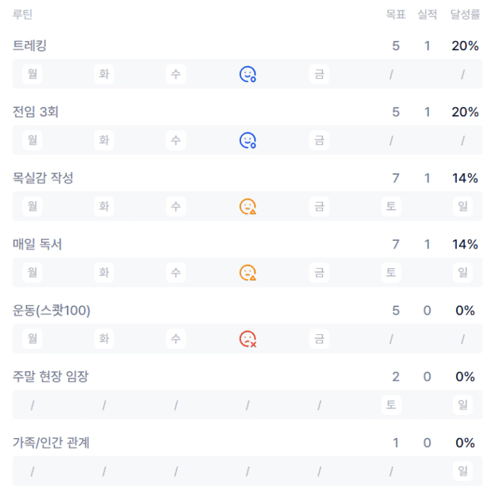Toggle 토 for the 주말 현장 임장 routine
Viewport: 496px width, 493px height.
point(392,405)
